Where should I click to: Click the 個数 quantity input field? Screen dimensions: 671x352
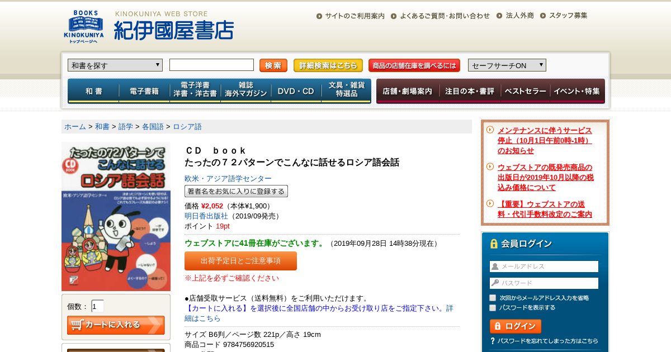click(97, 306)
